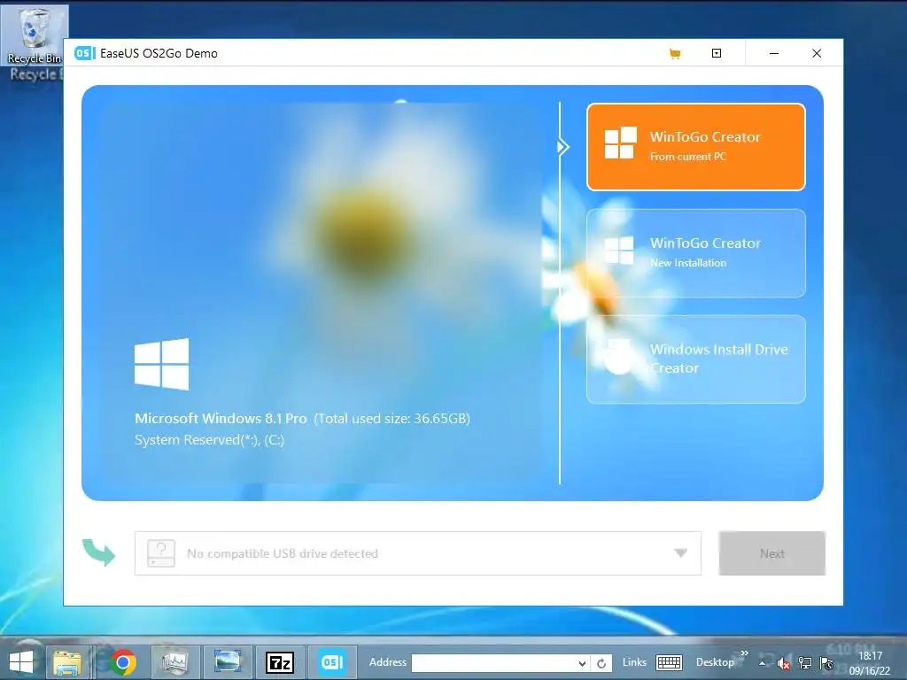
Task: Open the Desktop toolbar on the taskbar
Action: click(715, 662)
